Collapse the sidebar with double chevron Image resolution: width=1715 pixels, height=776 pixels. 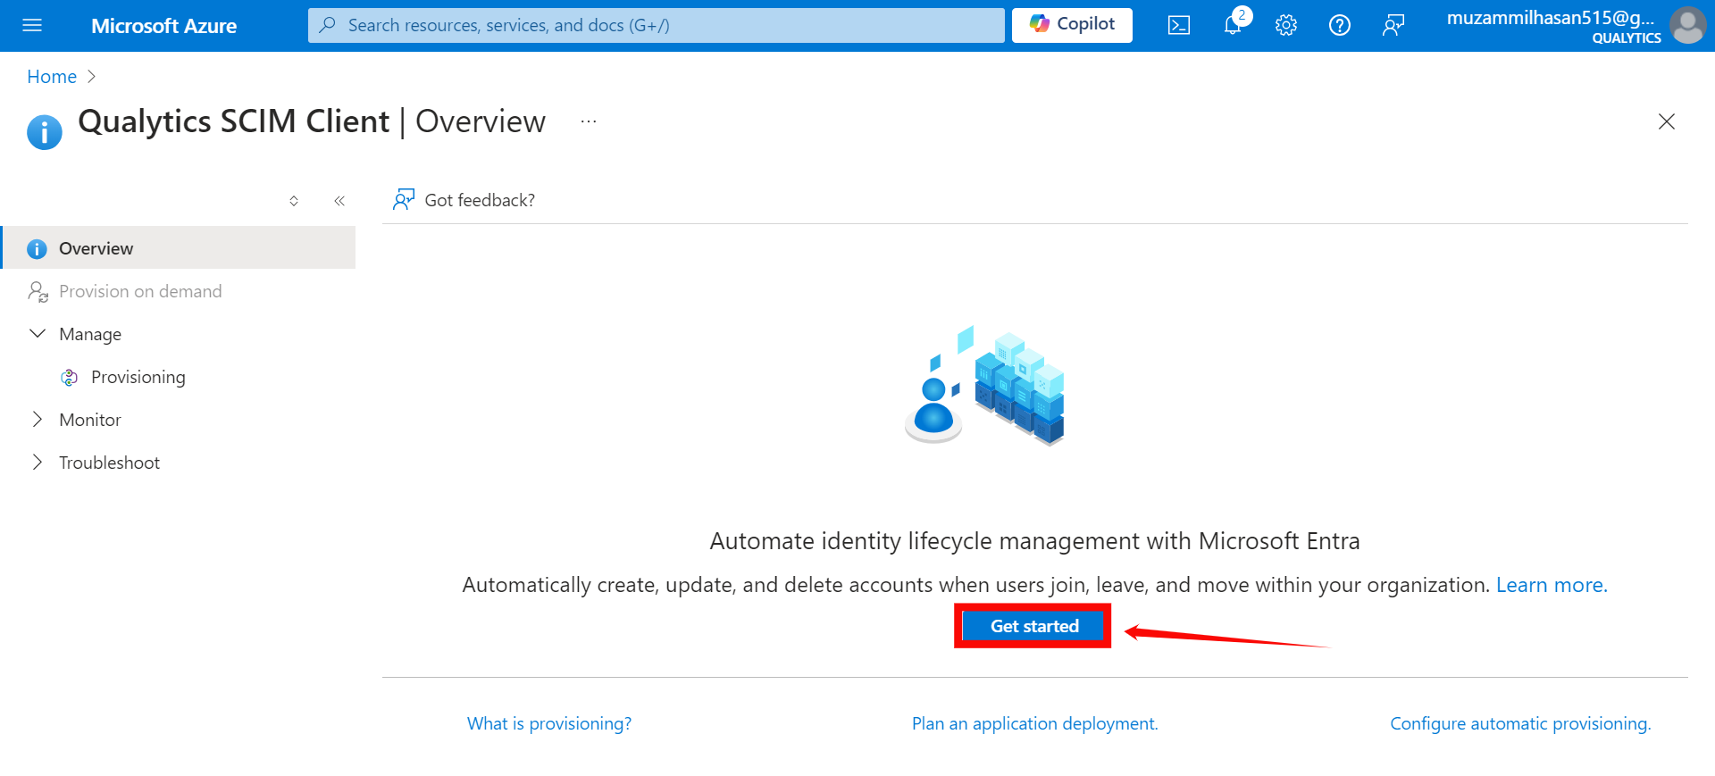coord(339,201)
